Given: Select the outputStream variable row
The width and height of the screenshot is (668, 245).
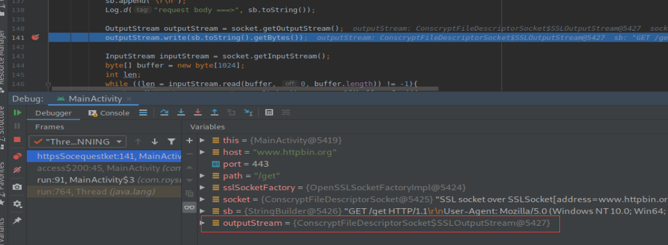Looking at the screenshot, I should point(386,223).
